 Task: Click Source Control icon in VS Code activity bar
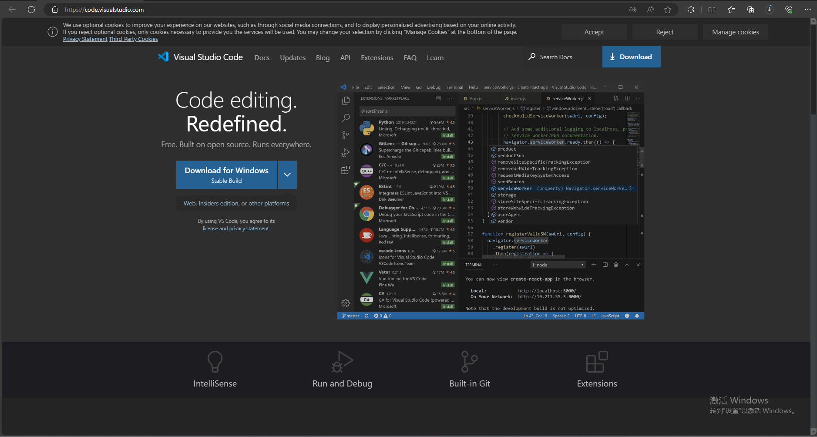pos(346,135)
